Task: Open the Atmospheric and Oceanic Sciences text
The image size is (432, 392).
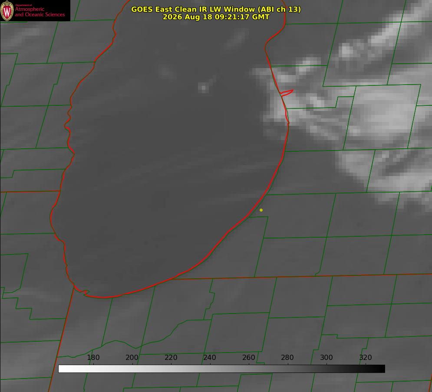Action: (40, 12)
